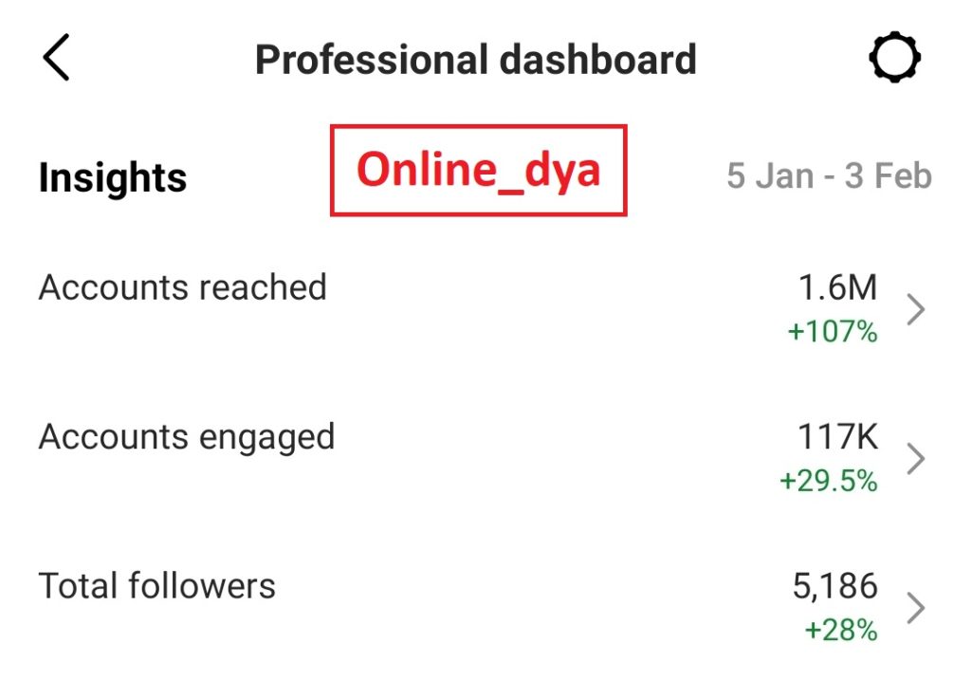This screenshot has width=971, height=679.
Task: Click the '5 Jan' start of date range
Action: (770, 176)
